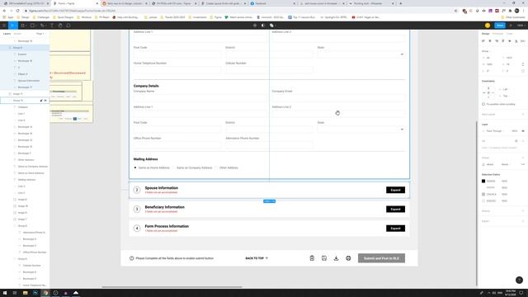Toggle visibility eye on Group 10 layer
The width and height of the screenshot is (528, 297).
pyautogui.click(x=45, y=101)
